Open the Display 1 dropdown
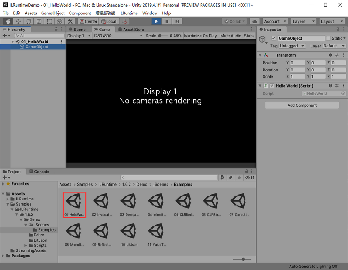This screenshot has height=270, width=348. click(x=79, y=36)
